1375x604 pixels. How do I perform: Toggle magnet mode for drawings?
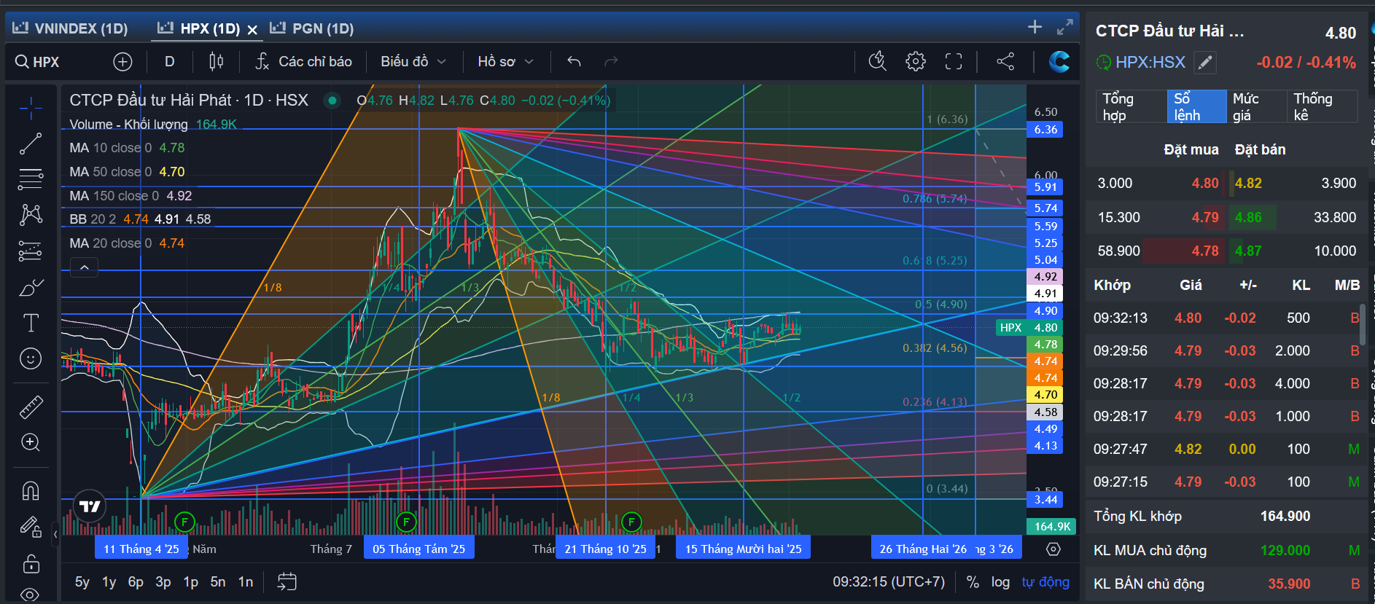point(31,491)
